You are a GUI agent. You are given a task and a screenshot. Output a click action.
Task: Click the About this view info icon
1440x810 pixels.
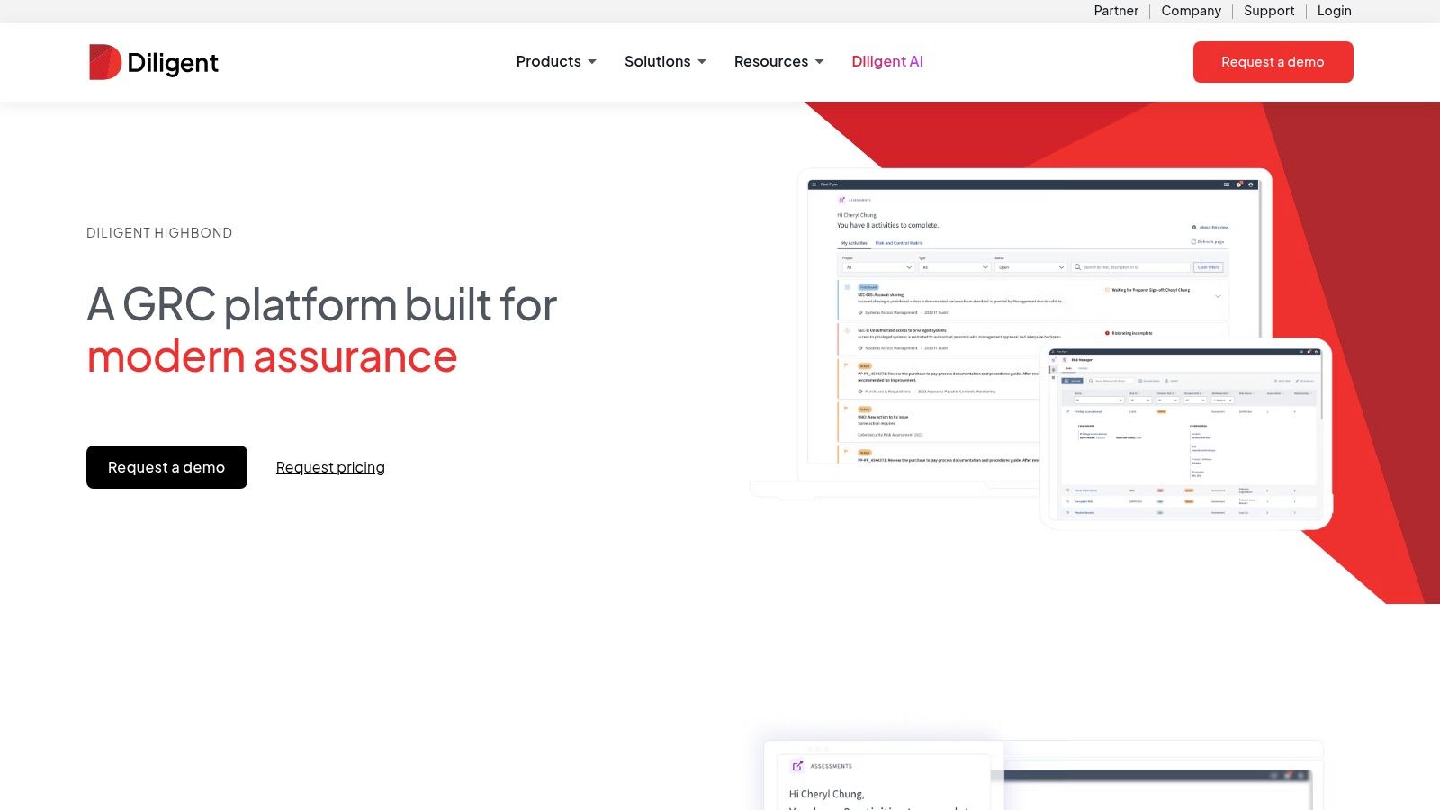pyautogui.click(x=1194, y=228)
